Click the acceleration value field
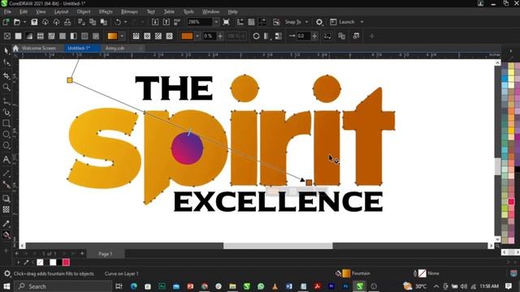 click(303, 36)
